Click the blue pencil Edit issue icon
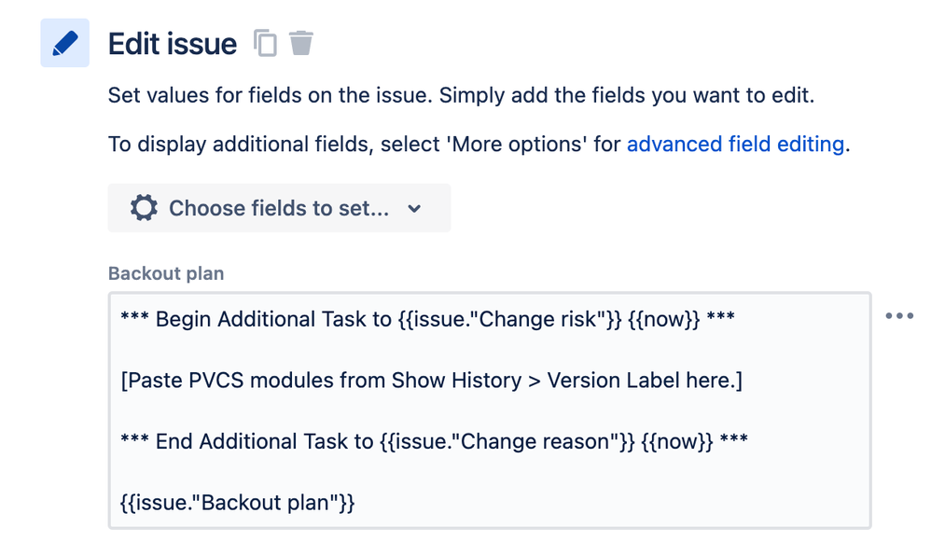Screen dimensions: 931x555 click(64, 43)
